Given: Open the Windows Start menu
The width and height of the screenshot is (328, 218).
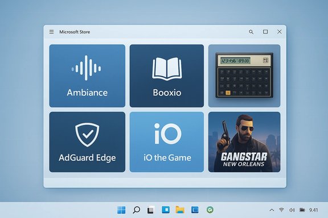Looking at the screenshot, I should (x=121, y=210).
